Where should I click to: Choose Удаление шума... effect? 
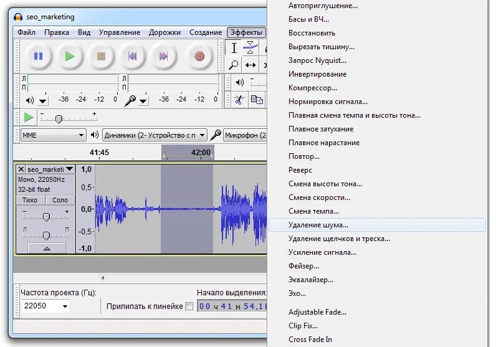click(377, 225)
